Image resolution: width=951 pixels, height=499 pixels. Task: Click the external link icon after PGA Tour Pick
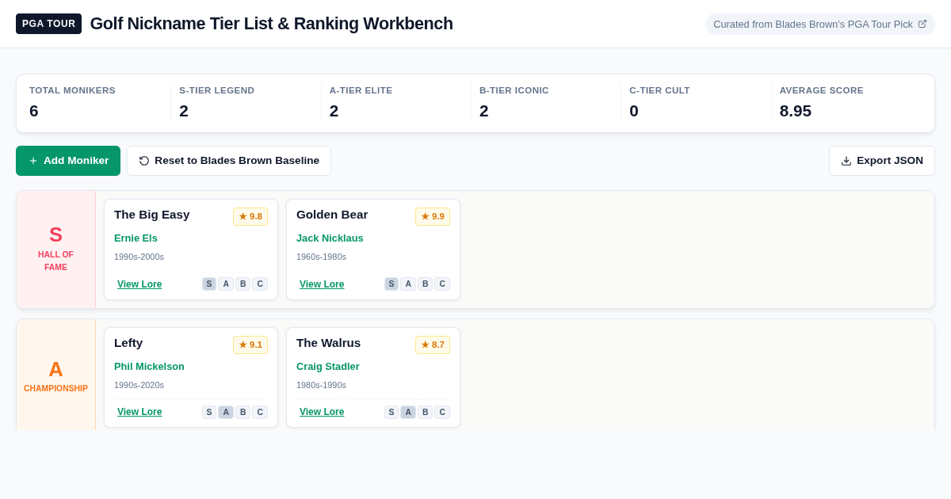click(922, 24)
